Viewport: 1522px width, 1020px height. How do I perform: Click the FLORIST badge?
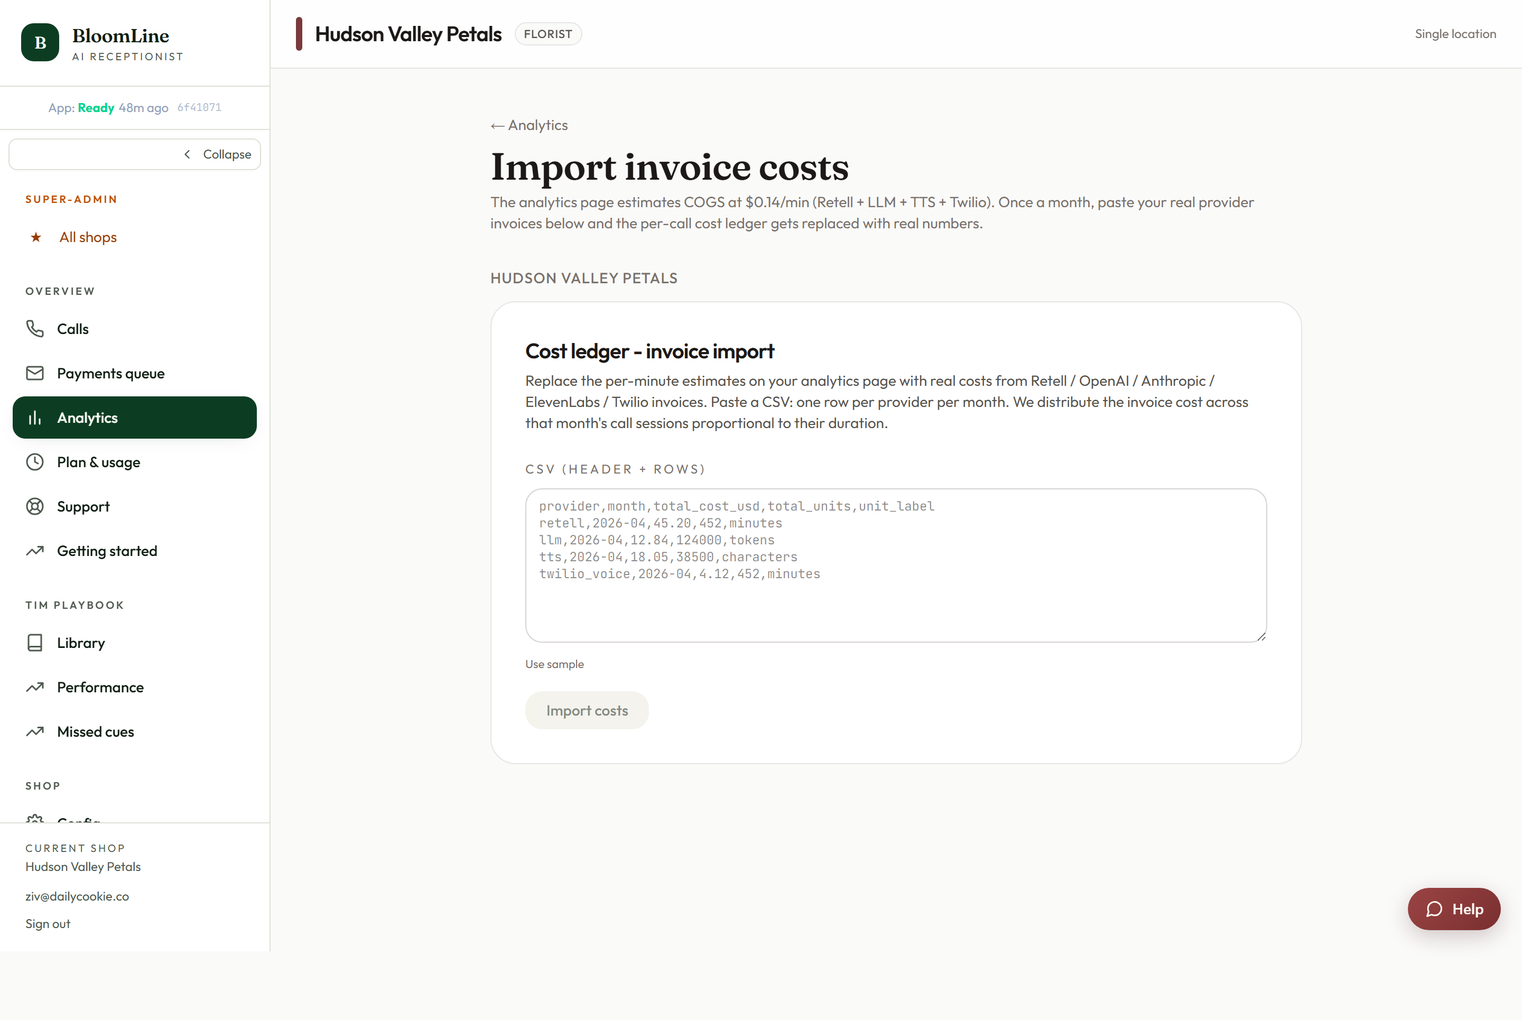[x=547, y=34]
